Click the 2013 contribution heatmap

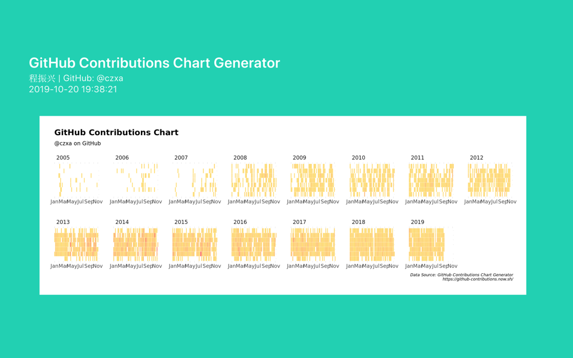click(x=76, y=244)
